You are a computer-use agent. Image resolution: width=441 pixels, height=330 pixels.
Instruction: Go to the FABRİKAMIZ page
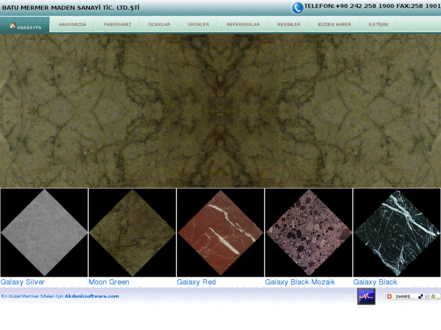[118, 24]
